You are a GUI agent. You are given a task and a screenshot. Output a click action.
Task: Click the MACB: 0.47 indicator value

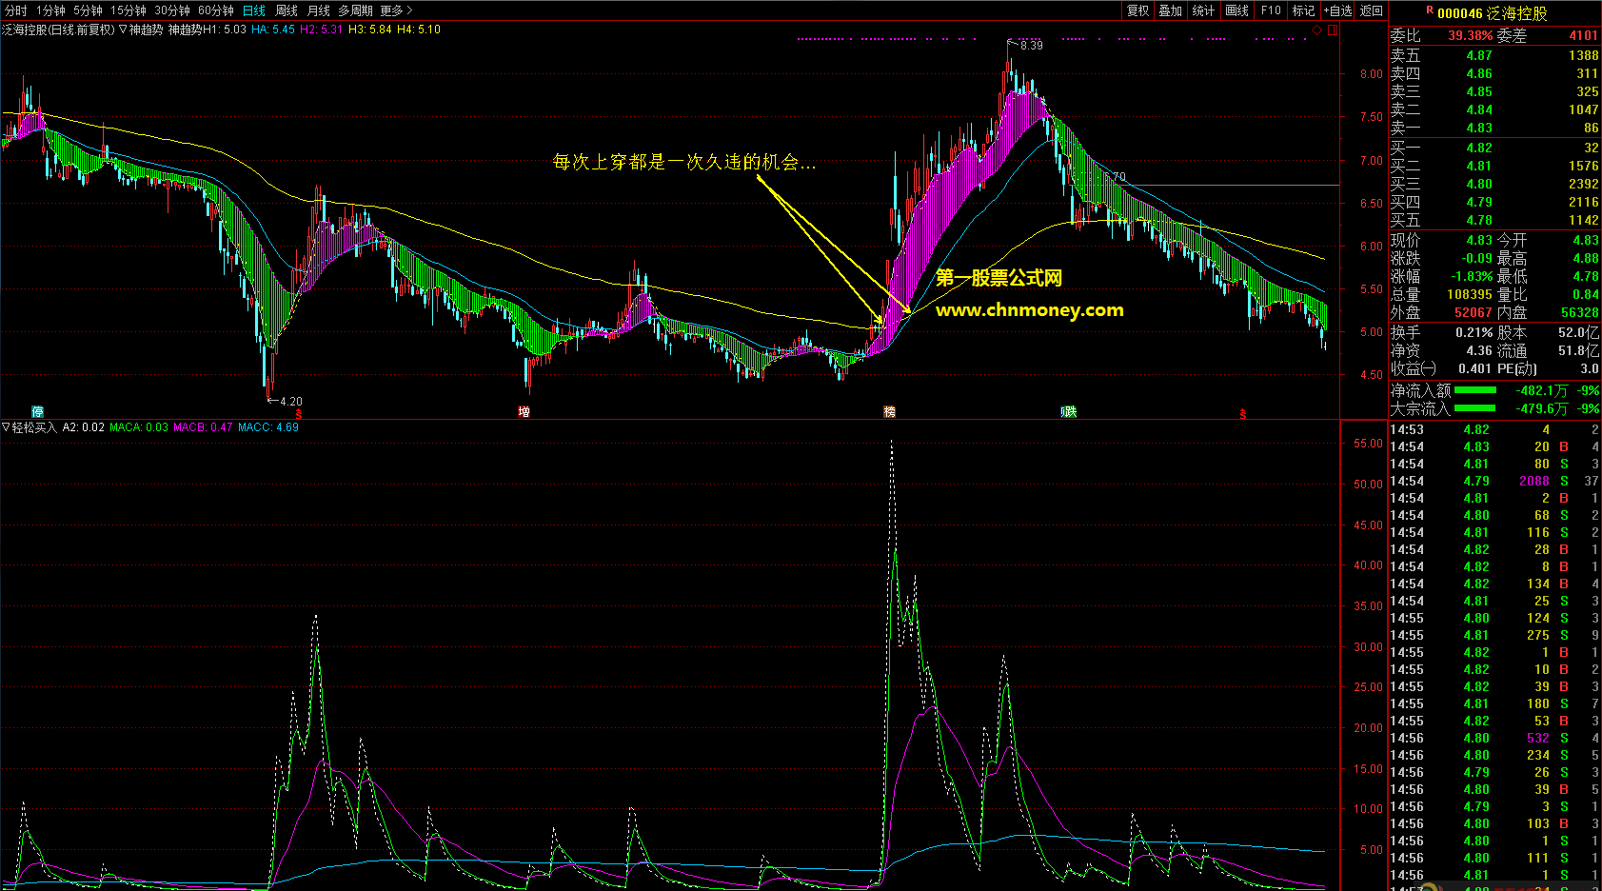[203, 427]
